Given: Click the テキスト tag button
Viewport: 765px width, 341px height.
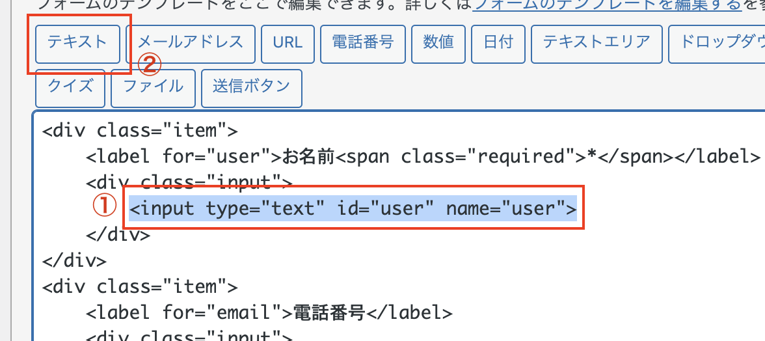Looking at the screenshot, I should coord(77,43).
